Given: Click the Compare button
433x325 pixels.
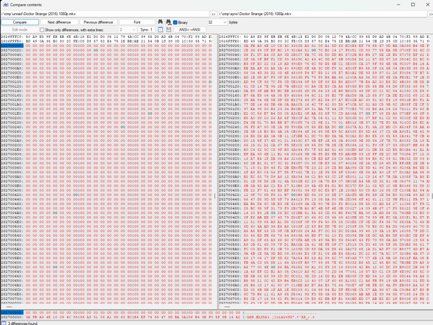Looking at the screenshot, I should click(x=20, y=22).
